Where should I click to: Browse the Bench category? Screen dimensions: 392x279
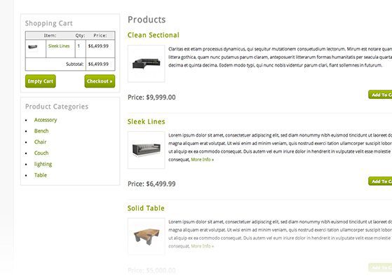click(x=41, y=131)
